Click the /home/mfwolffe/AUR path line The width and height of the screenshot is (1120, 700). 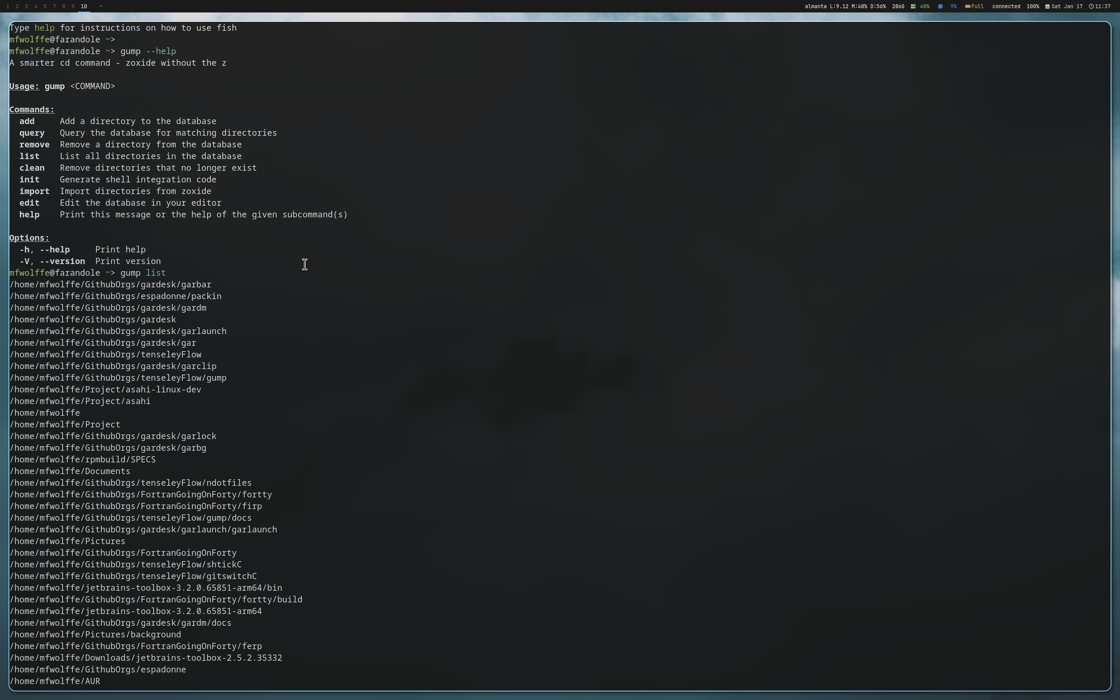point(54,681)
